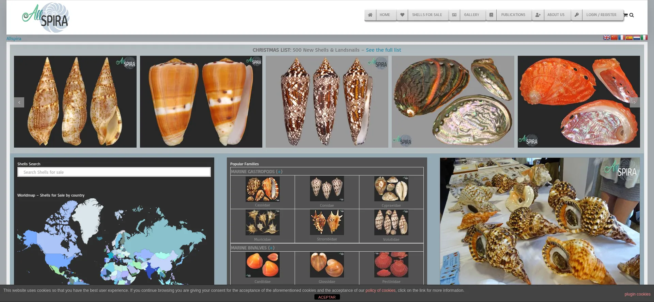Open the Conidae family thumbnail
This screenshot has height=302, width=654.
(x=327, y=189)
